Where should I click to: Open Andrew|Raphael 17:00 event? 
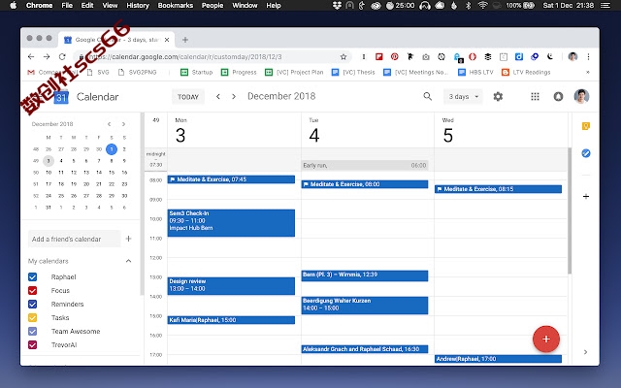click(498, 359)
